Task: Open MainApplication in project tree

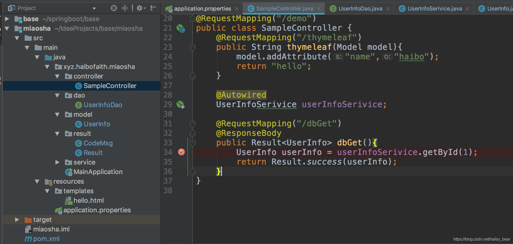Action: click(98, 172)
